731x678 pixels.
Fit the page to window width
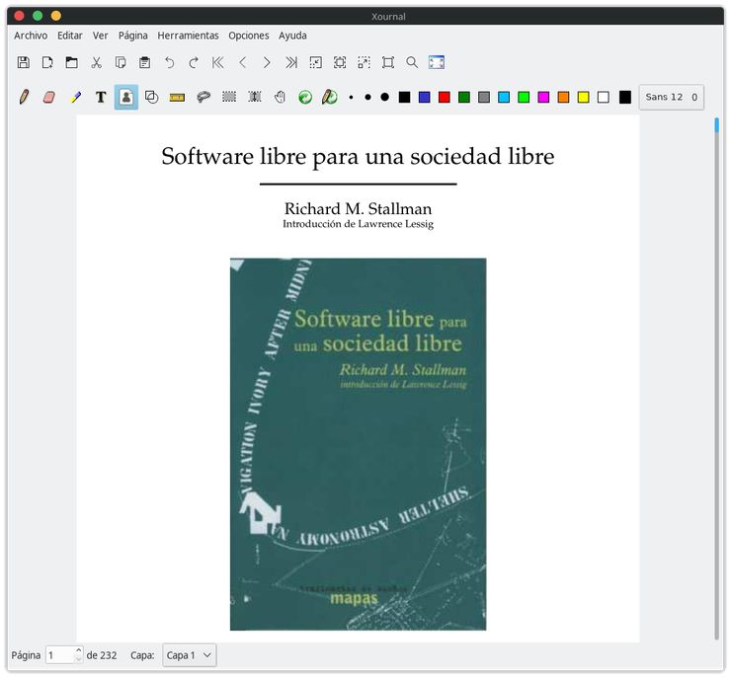[340, 62]
